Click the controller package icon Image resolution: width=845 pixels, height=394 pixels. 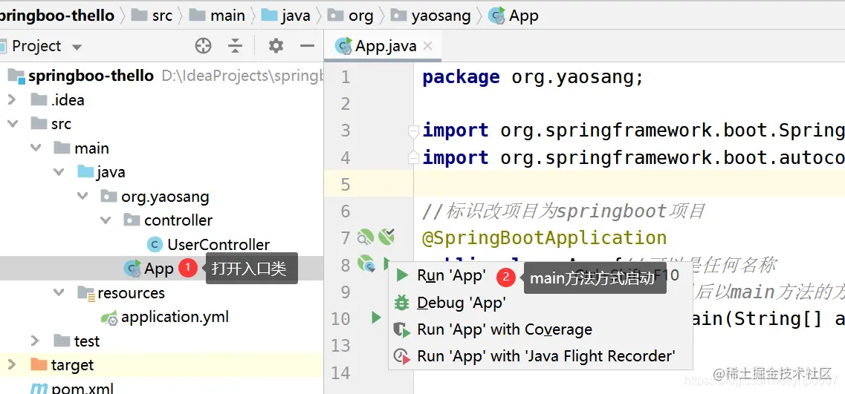click(x=132, y=220)
